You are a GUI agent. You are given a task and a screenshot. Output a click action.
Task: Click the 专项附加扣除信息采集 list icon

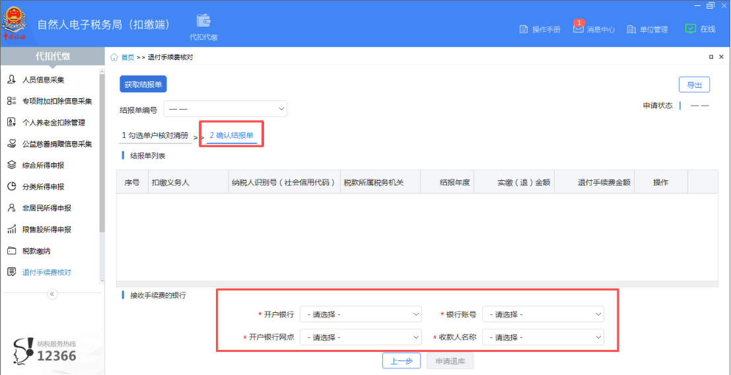(x=12, y=101)
